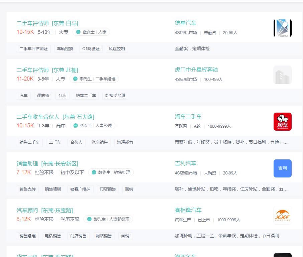Click the 销售经理 tag in 汽车顾问 row

pyautogui.click(x=28, y=236)
